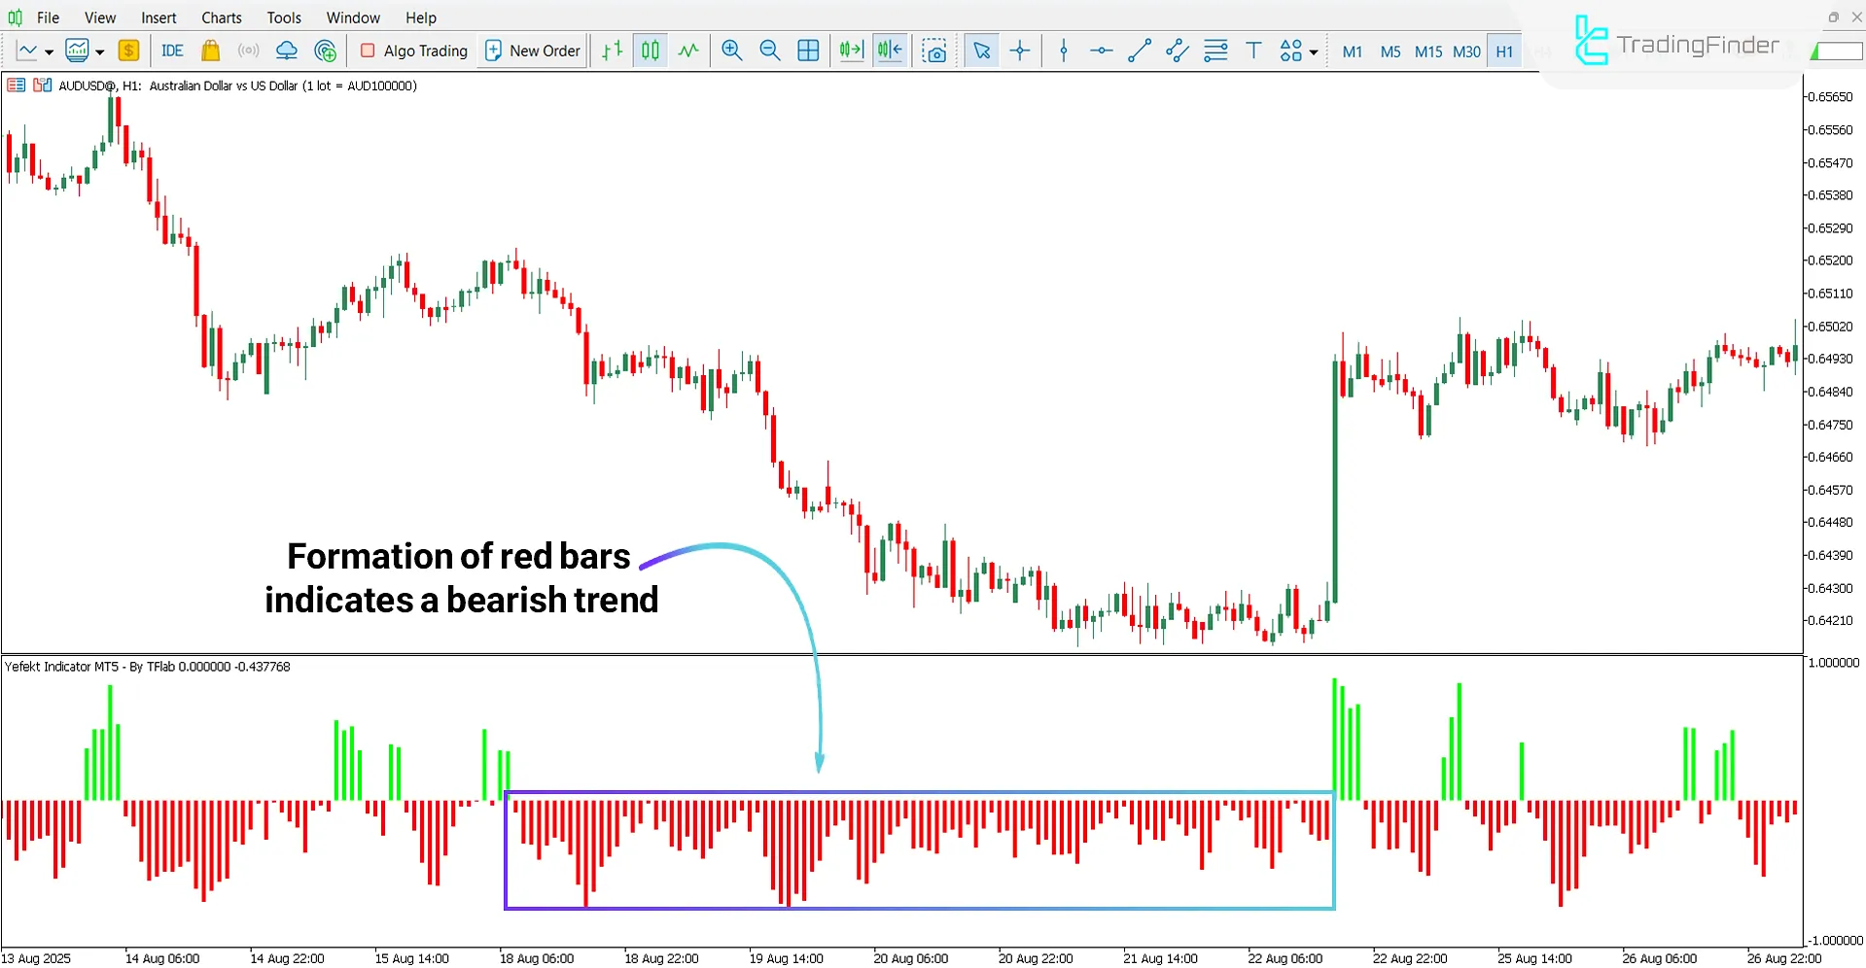This screenshot has width=1866, height=968.
Task: Select the Horizontal Line drawing tool
Action: tap(1100, 50)
